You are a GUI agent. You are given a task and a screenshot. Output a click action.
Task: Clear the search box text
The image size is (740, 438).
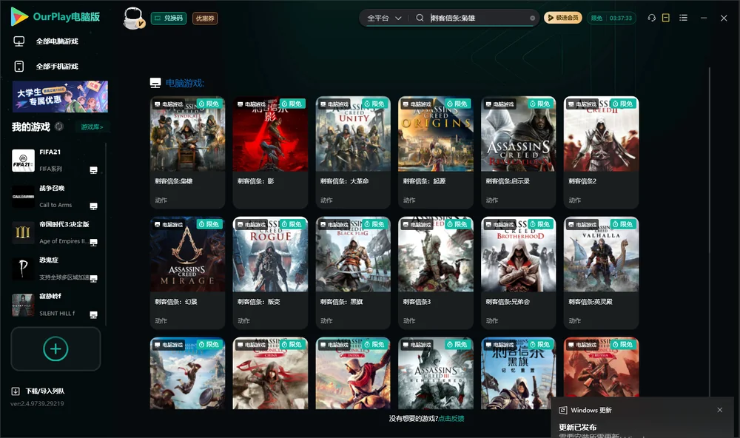coord(532,18)
